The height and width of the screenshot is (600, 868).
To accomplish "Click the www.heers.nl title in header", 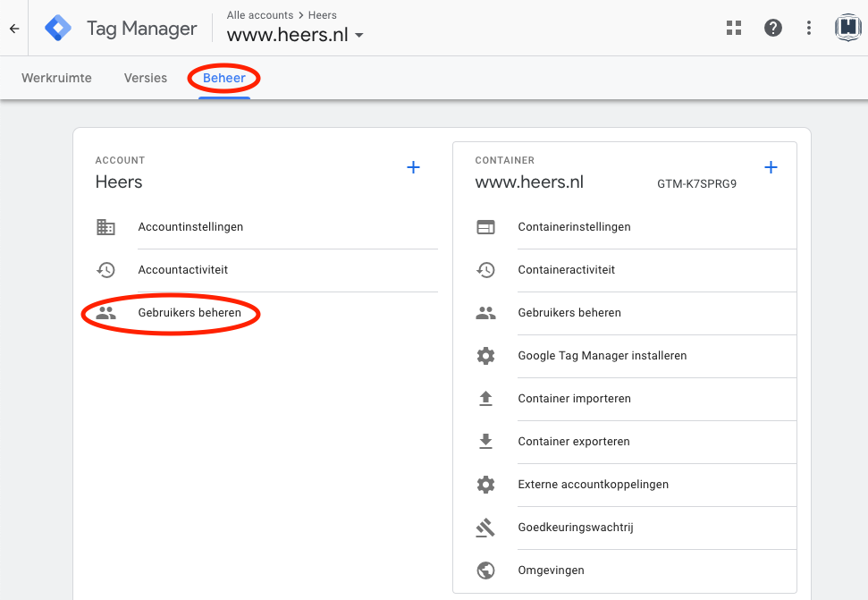I will (287, 35).
